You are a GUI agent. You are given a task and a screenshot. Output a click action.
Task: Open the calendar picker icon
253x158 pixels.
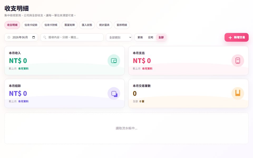click(x=33, y=37)
